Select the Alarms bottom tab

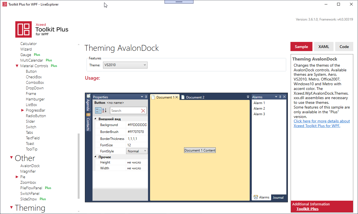262,197
